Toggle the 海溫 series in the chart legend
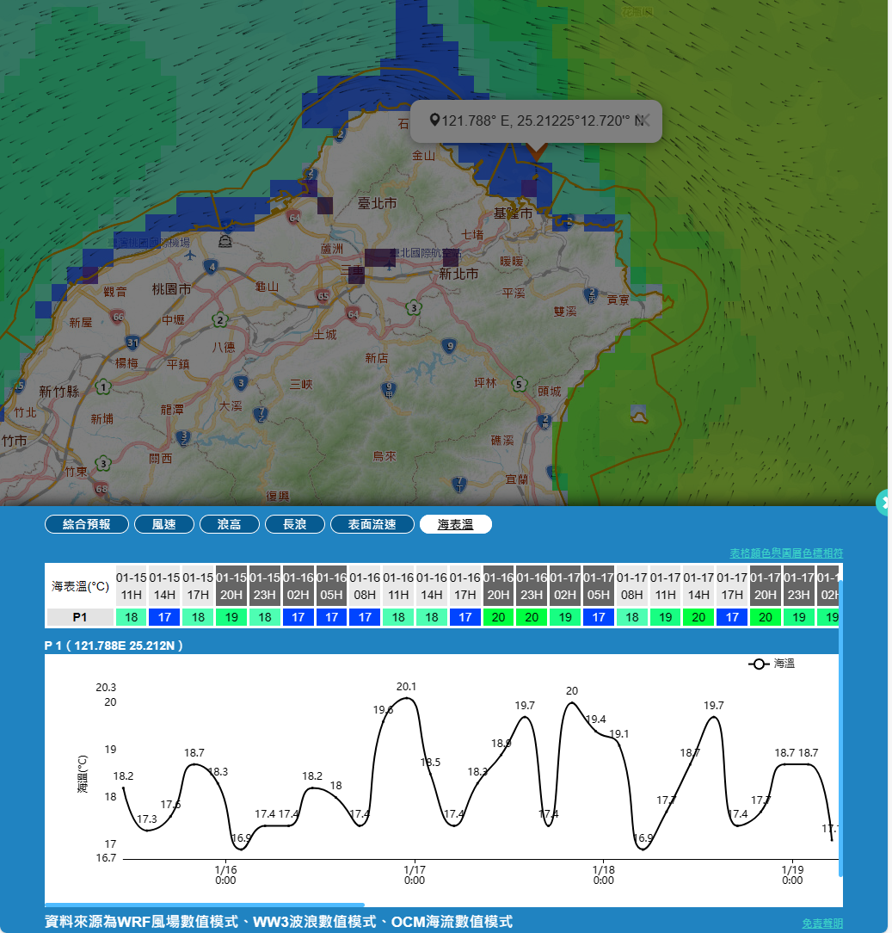The image size is (892, 933). coord(772,664)
